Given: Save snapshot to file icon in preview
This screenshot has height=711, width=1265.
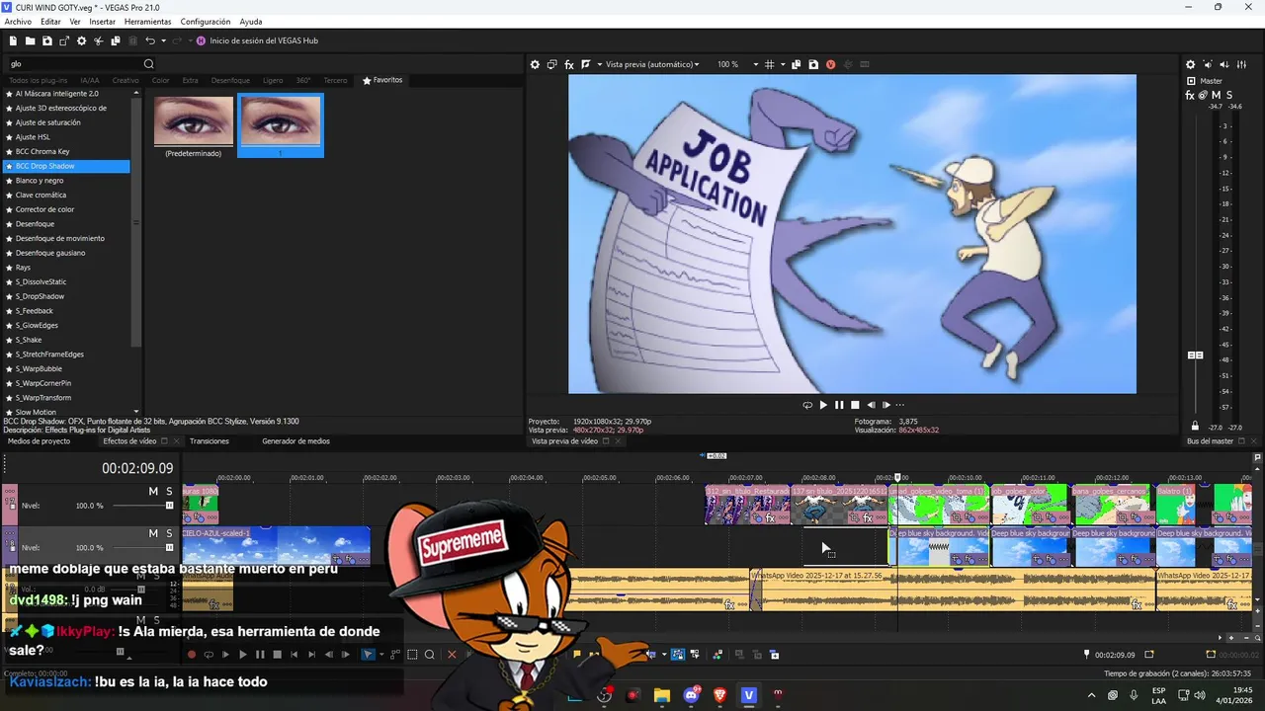Looking at the screenshot, I should point(813,64).
